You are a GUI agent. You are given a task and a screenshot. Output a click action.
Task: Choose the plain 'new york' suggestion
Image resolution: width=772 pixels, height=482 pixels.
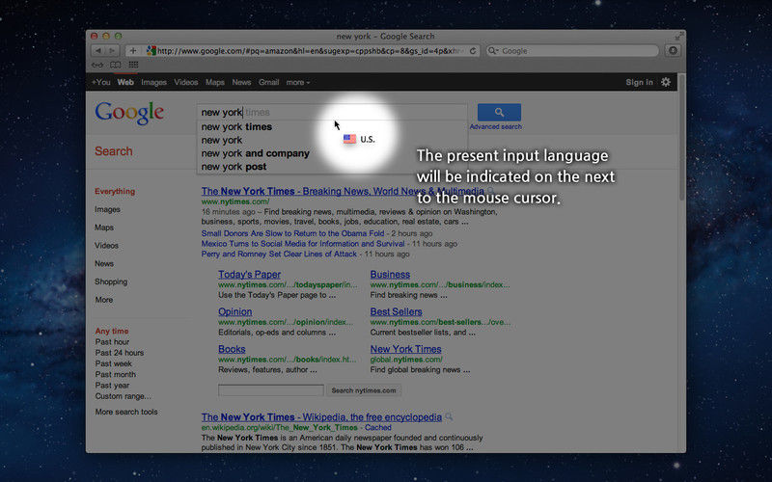(x=222, y=140)
